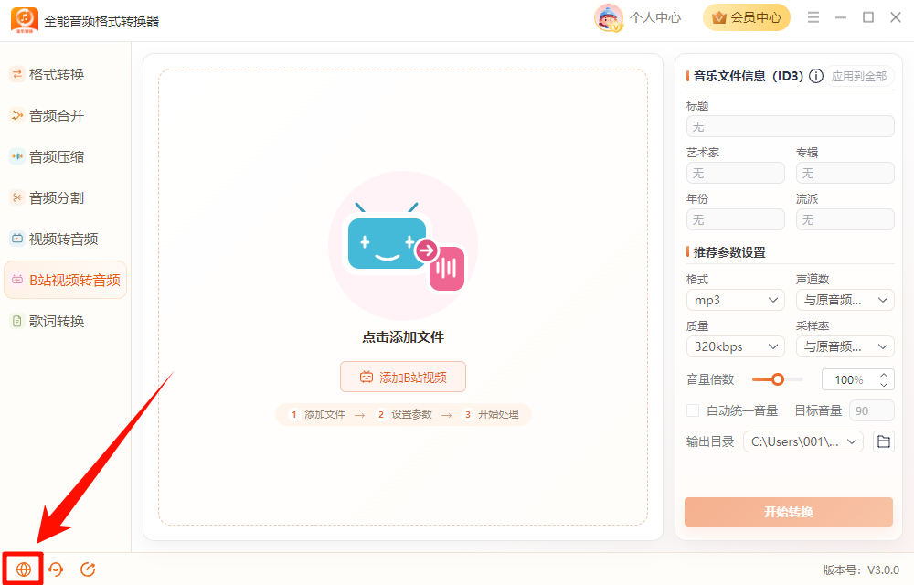
Task: Click 视频转音频 sidebar icon
Action: [17, 239]
